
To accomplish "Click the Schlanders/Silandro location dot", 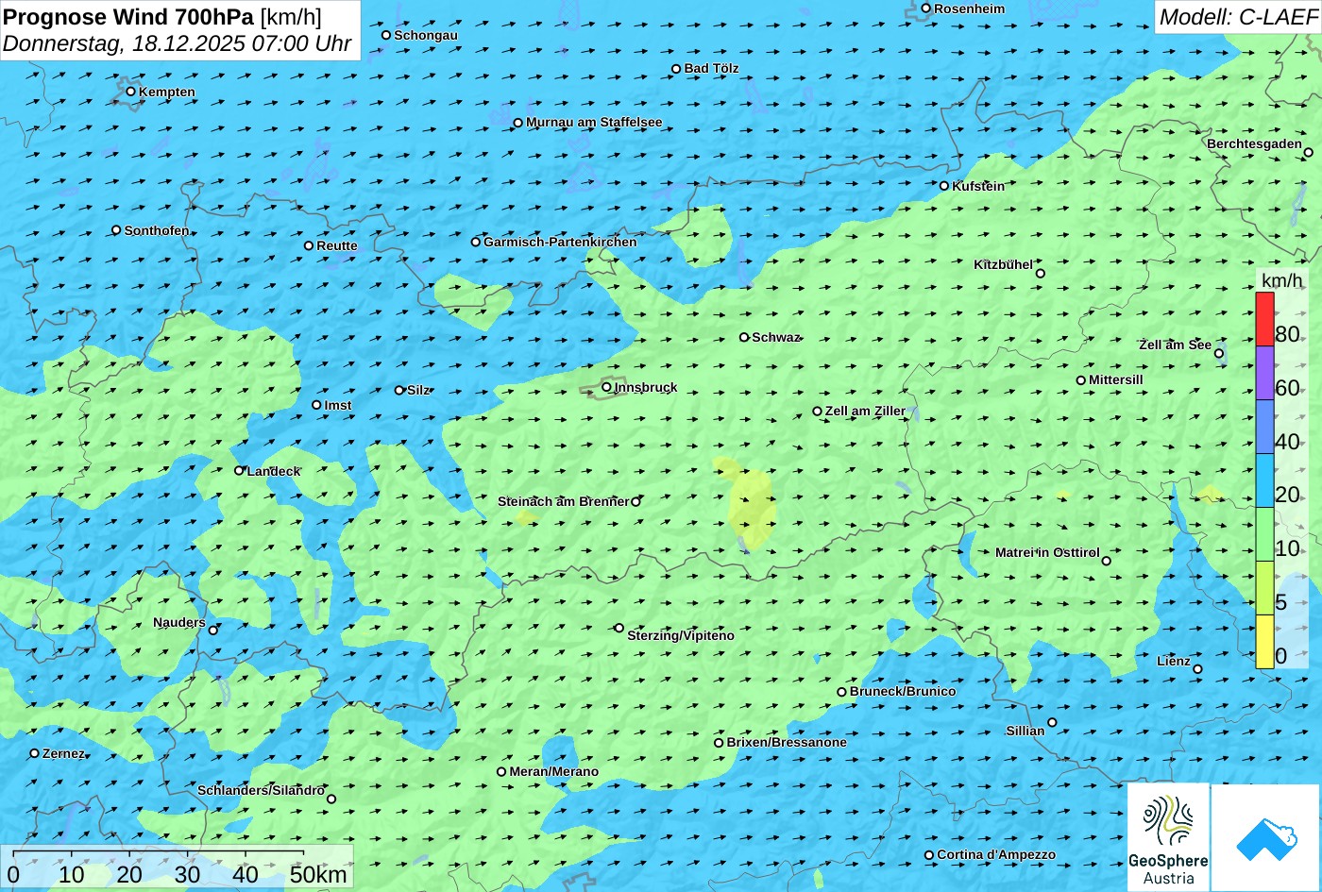I will pyautogui.click(x=331, y=799).
